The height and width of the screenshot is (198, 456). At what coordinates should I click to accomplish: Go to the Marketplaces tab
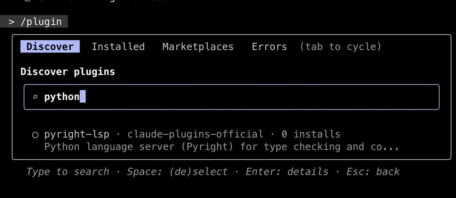pos(198,47)
